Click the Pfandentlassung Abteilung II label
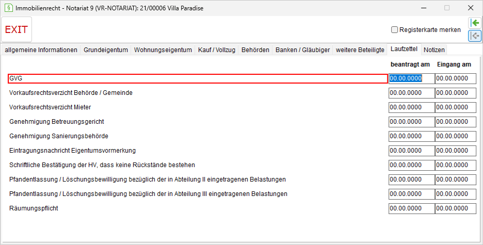 click(x=148, y=179)
